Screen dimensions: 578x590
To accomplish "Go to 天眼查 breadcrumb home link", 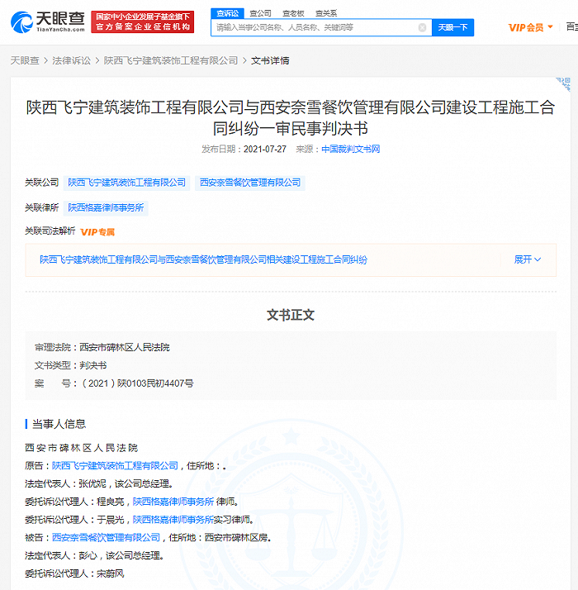I will coord(24,60).
